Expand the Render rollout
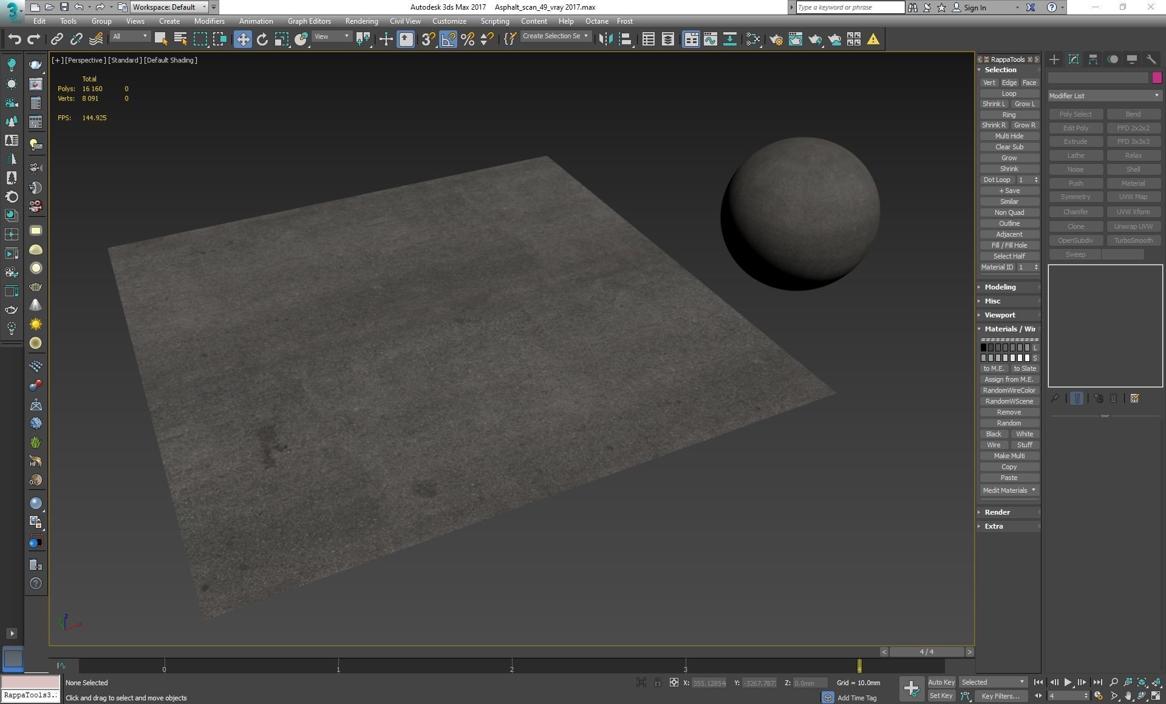The image size is (1166, 704). [x=1009, y=512]
